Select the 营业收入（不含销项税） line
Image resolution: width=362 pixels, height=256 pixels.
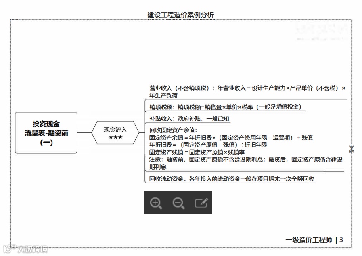[247, 88]
